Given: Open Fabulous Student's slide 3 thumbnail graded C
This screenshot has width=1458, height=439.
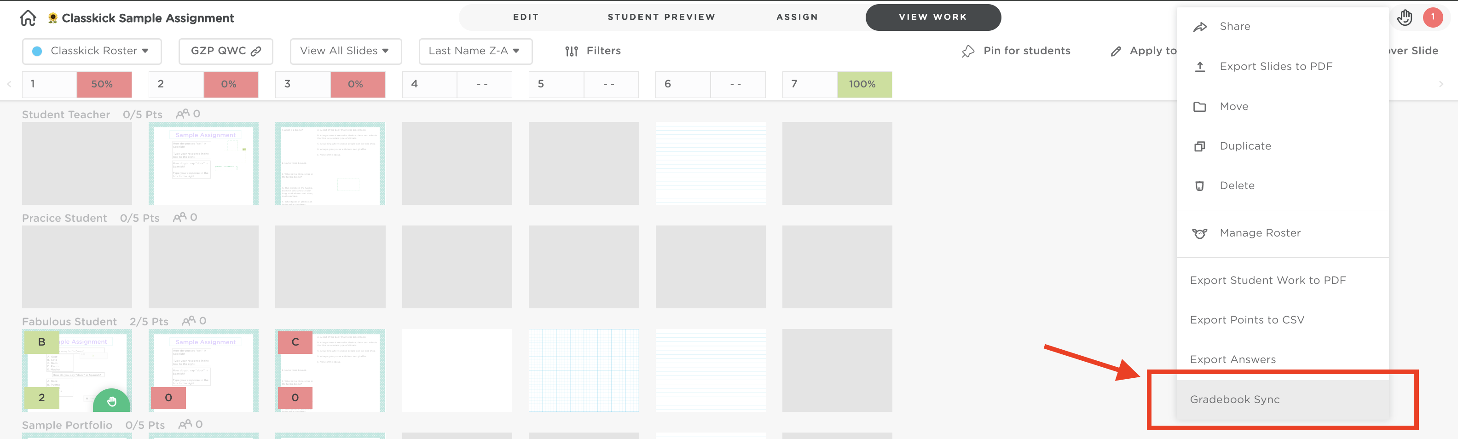Looking at the screenshot, I should pos(330,370).
